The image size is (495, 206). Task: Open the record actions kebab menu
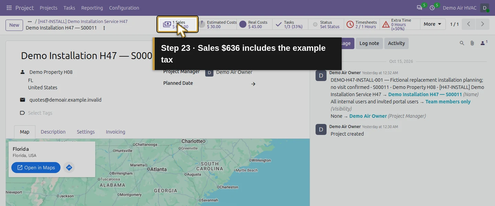tap(104, 28)
